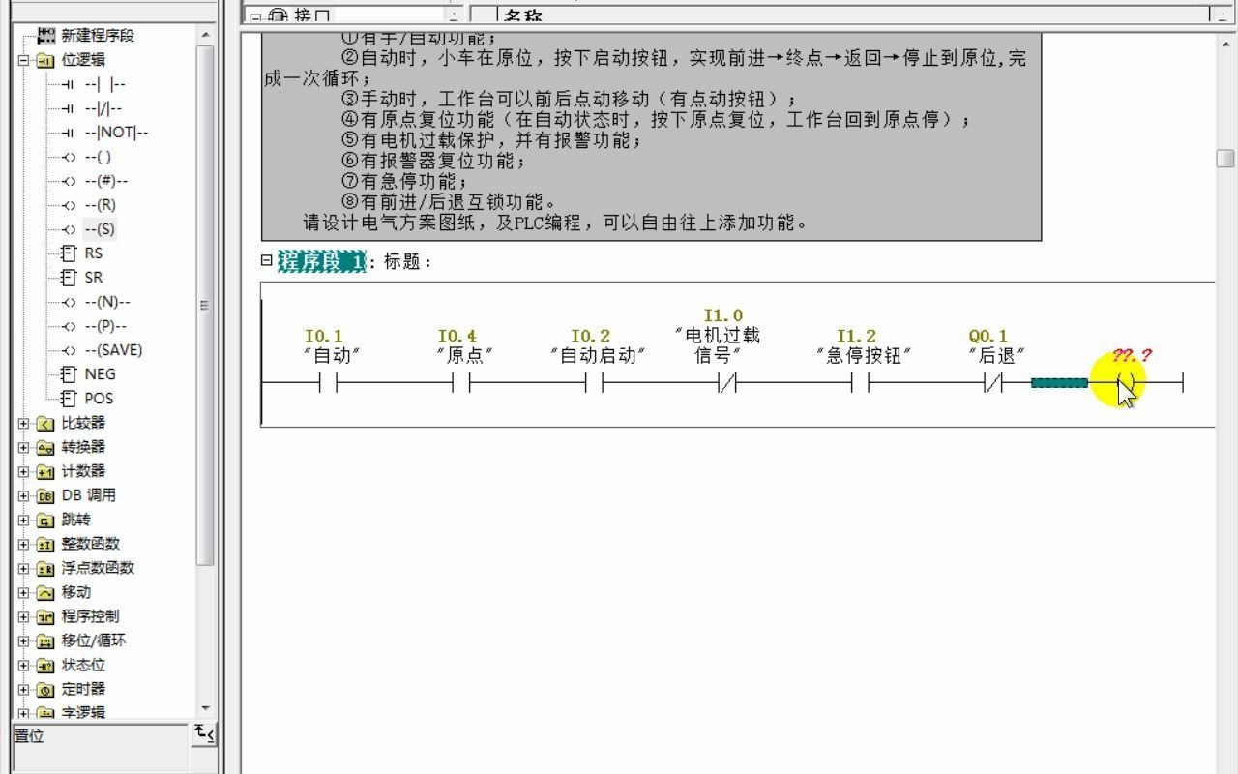1238x774 pixels.
Task: Click the info panel pin toggle icon
Action: click(204, 734)
